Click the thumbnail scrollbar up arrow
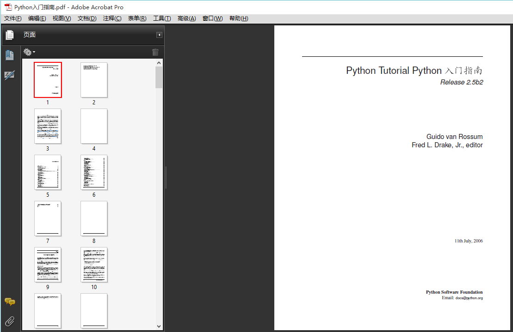The image size is (513, 332). [x=159, y=63]
